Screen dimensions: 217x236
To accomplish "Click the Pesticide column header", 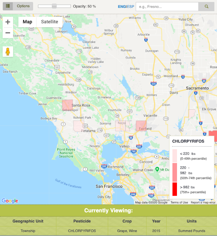I will (82, 221).
